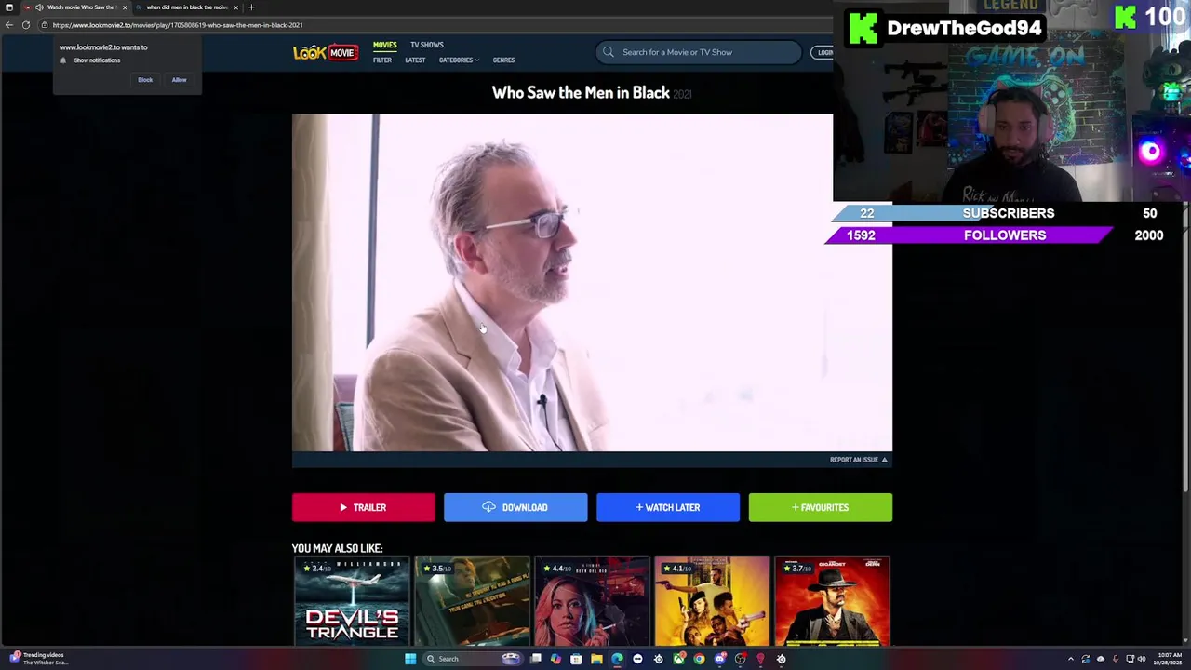Open the browser tab actions menu icon
This screenshot has width=1191, height=670.
coord(9,7)
